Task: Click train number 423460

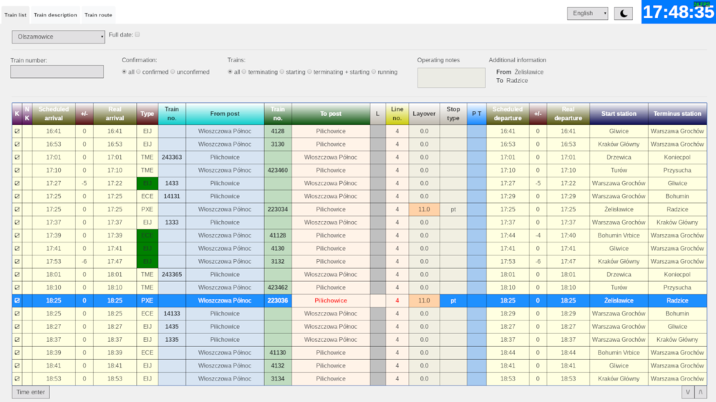Action: click(278, 170)
